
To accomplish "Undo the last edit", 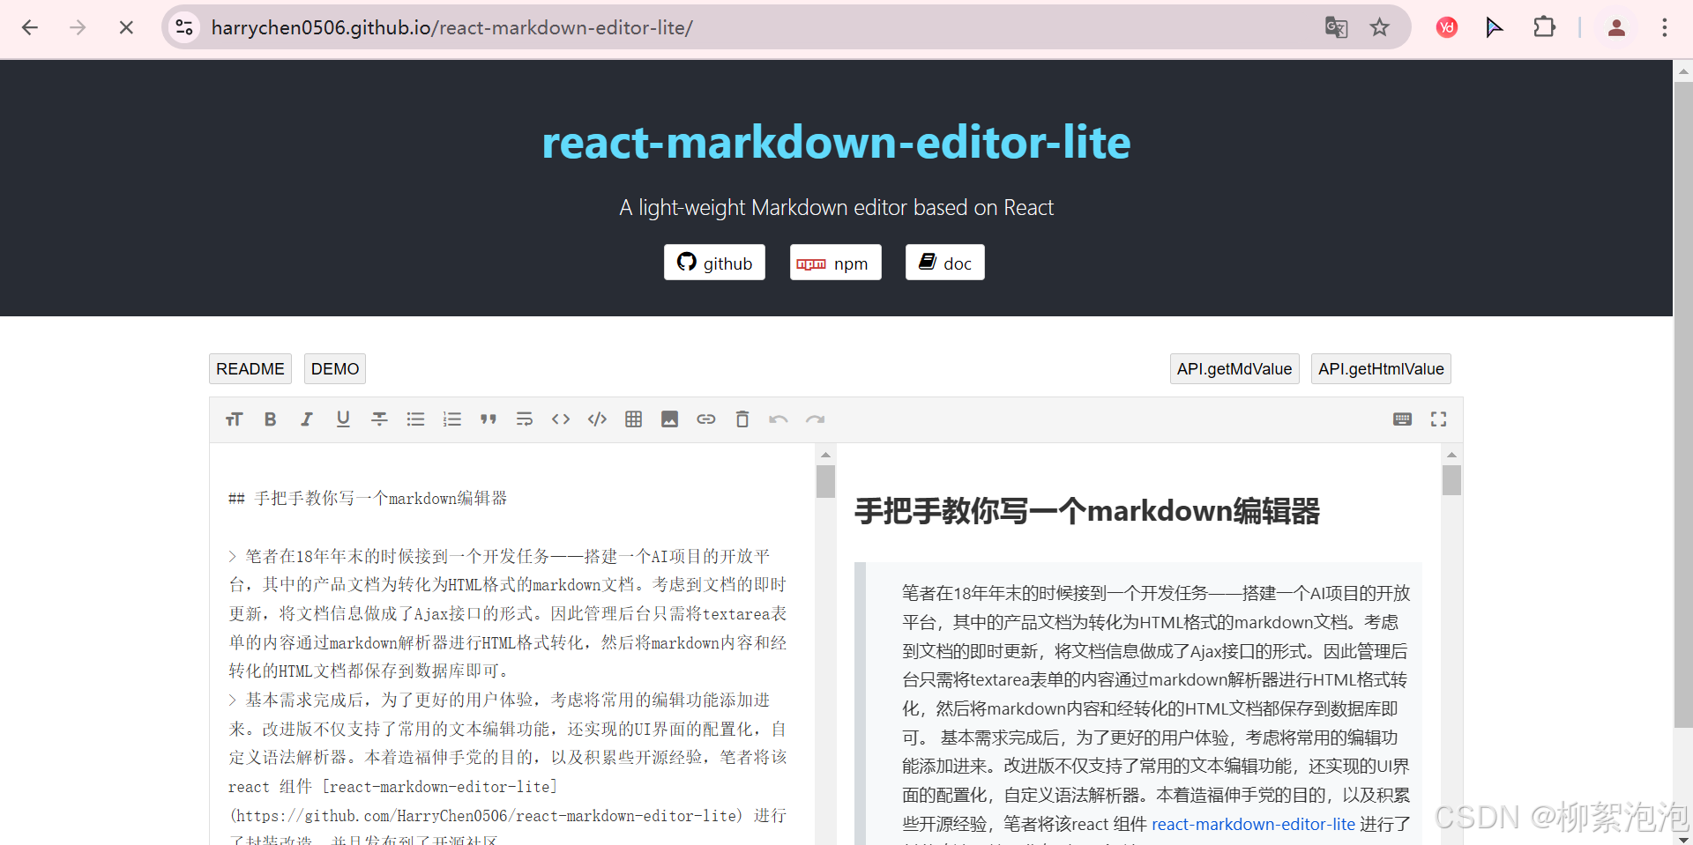I will click(779, 419).
